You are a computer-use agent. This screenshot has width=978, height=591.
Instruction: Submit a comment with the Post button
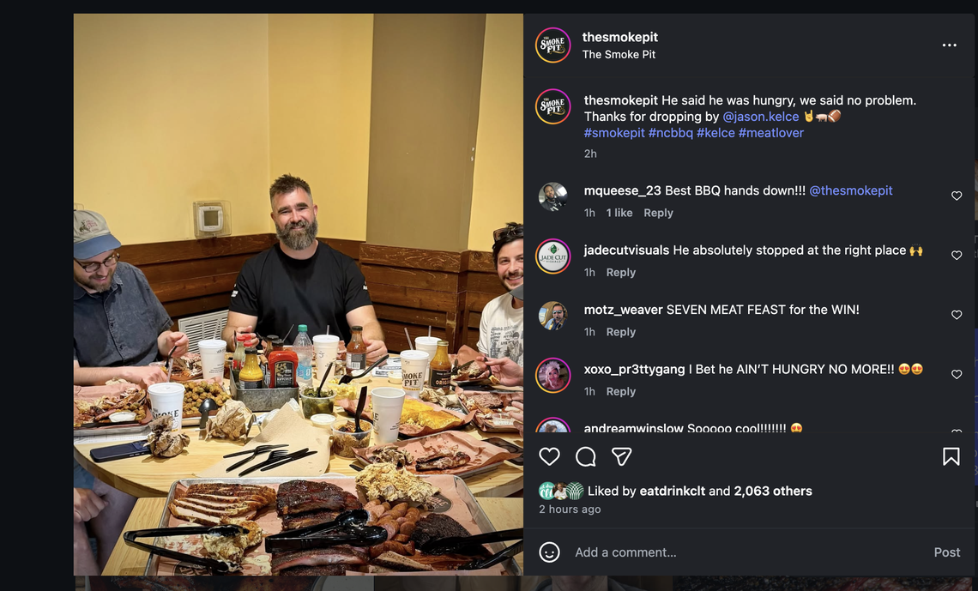(x=946, y=552)
